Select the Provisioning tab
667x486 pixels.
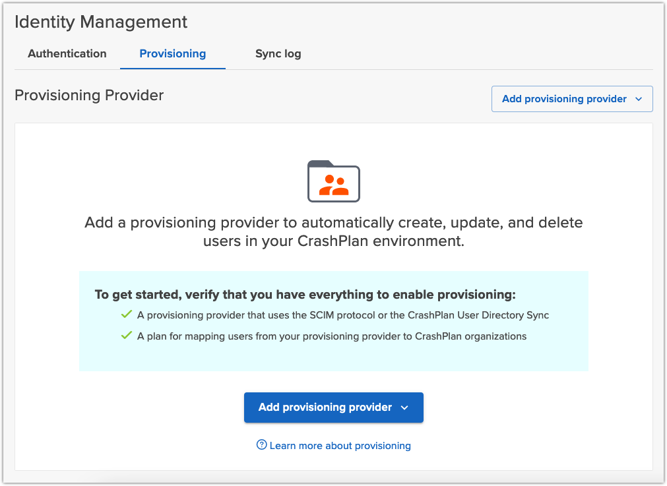(173, 53)
